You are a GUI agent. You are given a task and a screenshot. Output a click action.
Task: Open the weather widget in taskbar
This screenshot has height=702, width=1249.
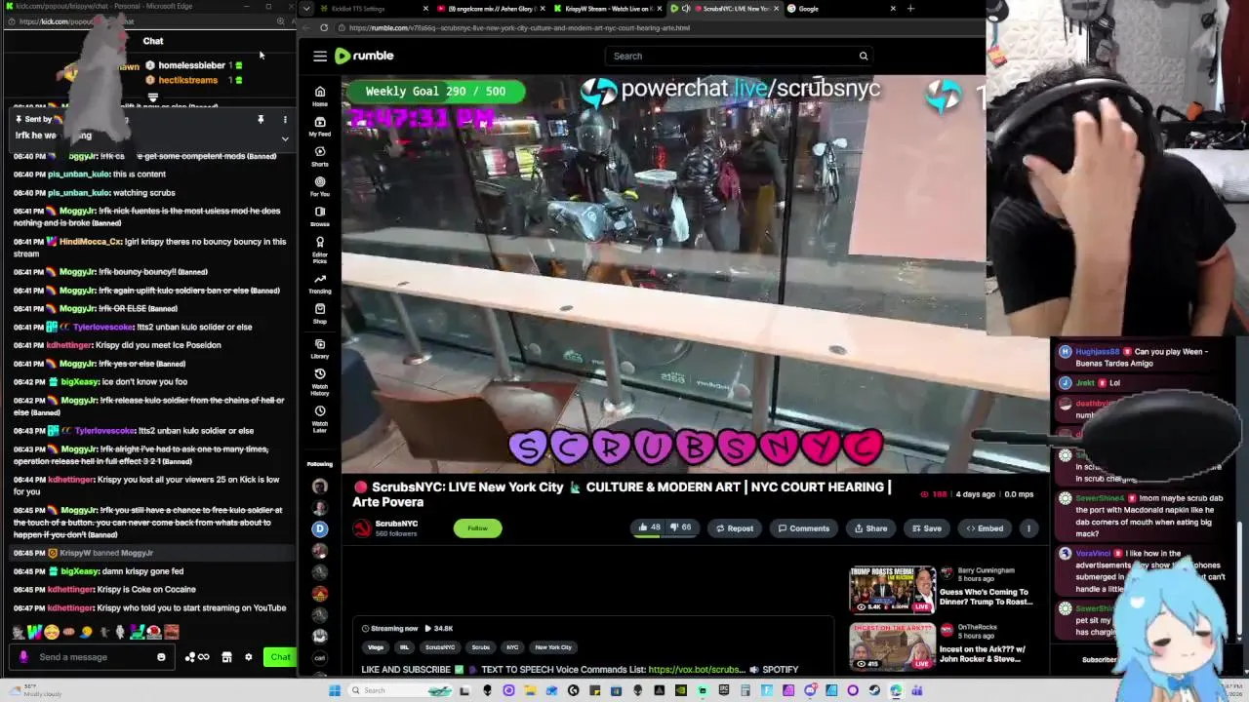point(34,690)
